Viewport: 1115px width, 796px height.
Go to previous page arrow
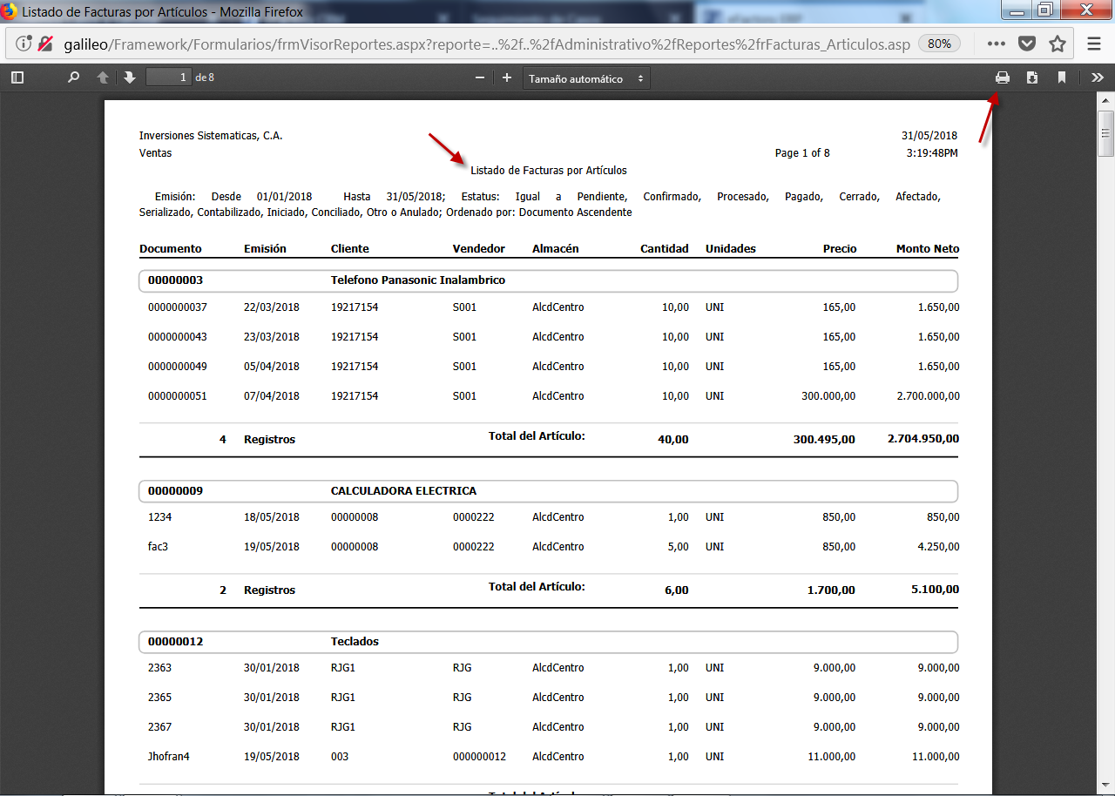click(103, 78)
